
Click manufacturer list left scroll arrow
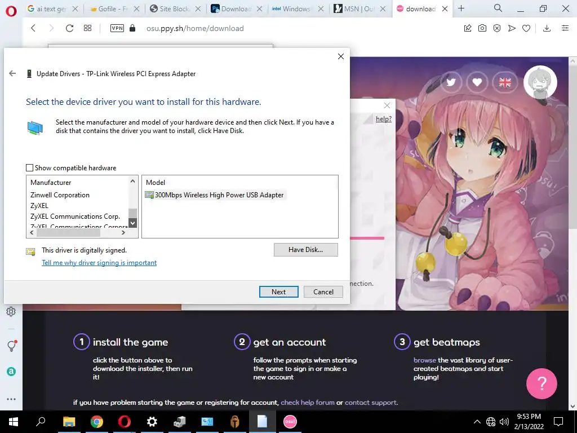tap(32, 233)
